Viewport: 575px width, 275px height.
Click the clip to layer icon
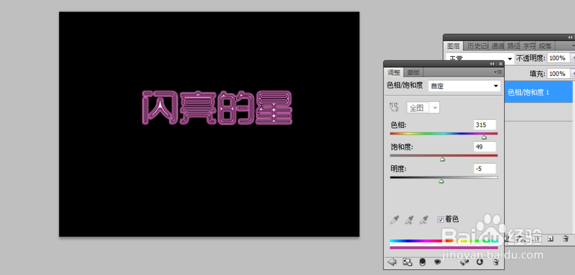(x=423, y=262)
